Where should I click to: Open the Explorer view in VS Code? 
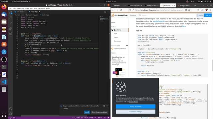coord(11,13)
